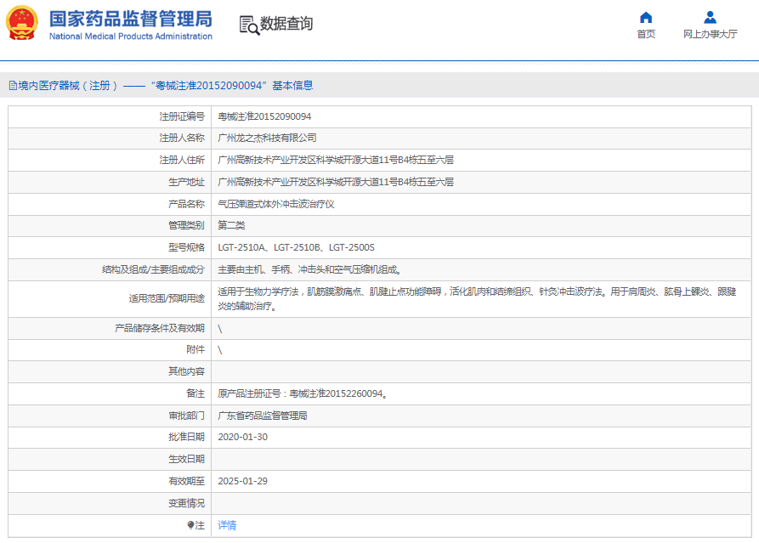Click the document icon before 境内医疗器械
759x543 pixels.
coord(13,86)
